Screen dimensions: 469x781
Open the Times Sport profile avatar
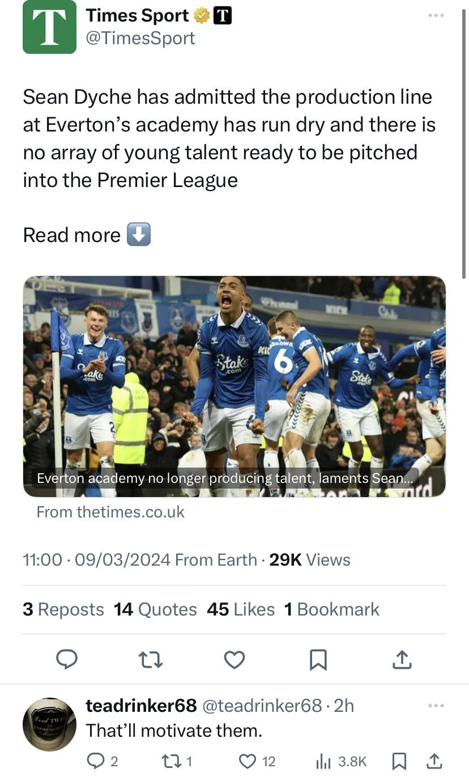tap(49, 27)
